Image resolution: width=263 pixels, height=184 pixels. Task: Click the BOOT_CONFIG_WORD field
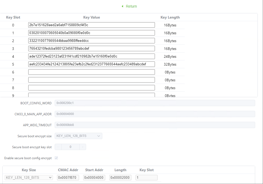155,103
